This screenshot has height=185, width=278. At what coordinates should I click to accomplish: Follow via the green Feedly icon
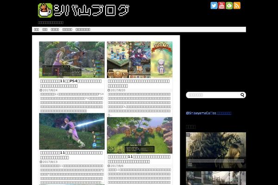click(x=229, y=6)
